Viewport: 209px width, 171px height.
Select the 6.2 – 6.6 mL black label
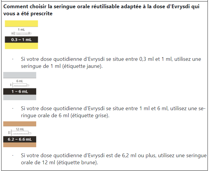[20, 139]
